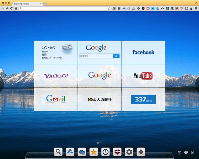Viewport: 199px width, 159px height.
Task: Switch to the second page indicator dot
Action: (101, 143)
